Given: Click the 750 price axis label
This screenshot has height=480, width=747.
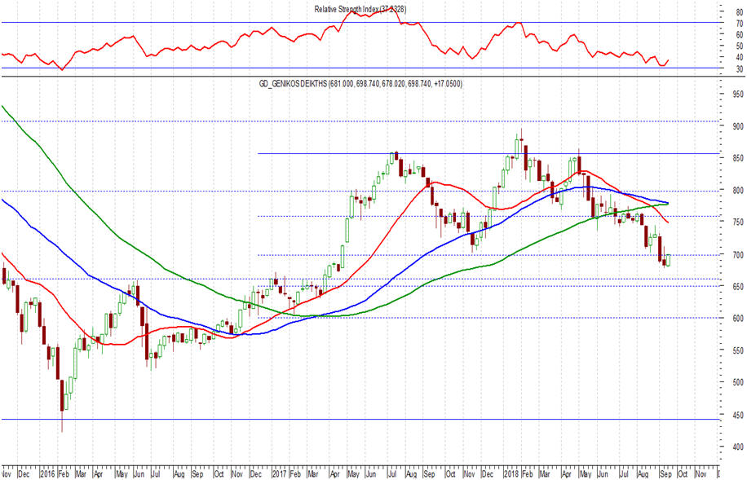Looking at the screenshot, I should tap(738, 222).
